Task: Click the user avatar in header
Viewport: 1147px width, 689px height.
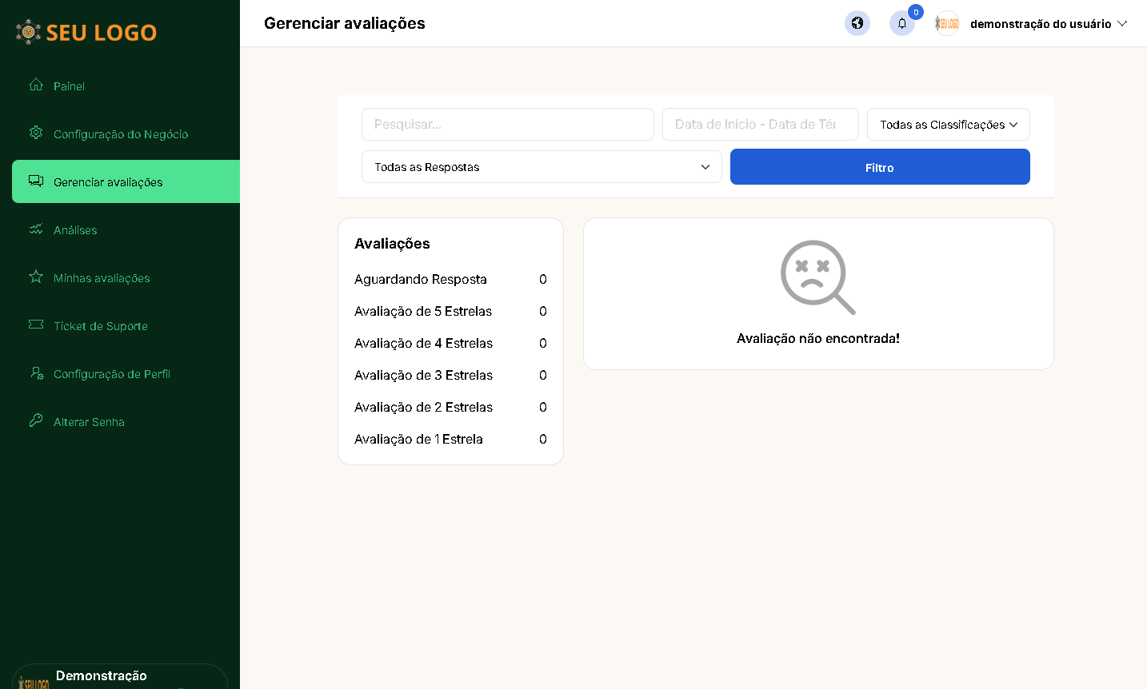Action: click(x=947, y=23)
